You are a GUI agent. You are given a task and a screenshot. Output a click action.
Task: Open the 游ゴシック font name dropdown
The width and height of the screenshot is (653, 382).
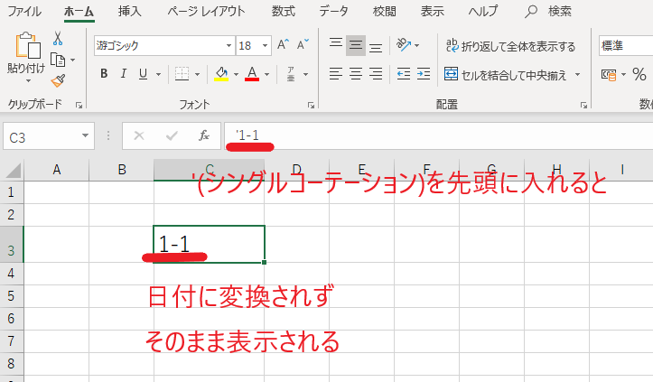[x=229, y=45]
